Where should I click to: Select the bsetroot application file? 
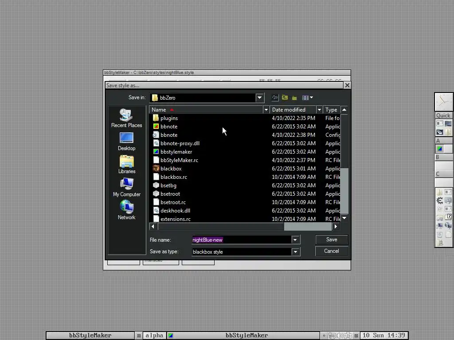tap(170, 194)
